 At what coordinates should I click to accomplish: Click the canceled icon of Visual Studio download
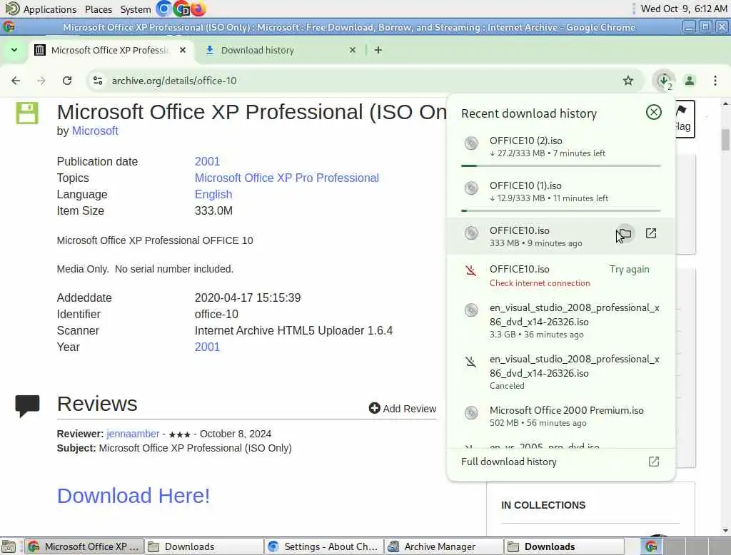471,362
